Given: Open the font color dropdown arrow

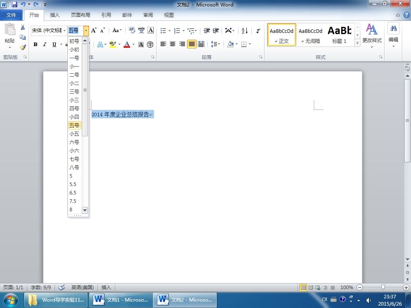Looking at the screenshot, I should pyautogui.click(x=133, y=45).
